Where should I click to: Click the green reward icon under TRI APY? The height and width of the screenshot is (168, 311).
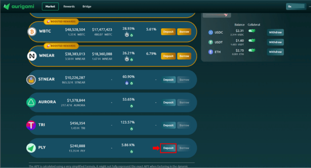coord(132,129)
